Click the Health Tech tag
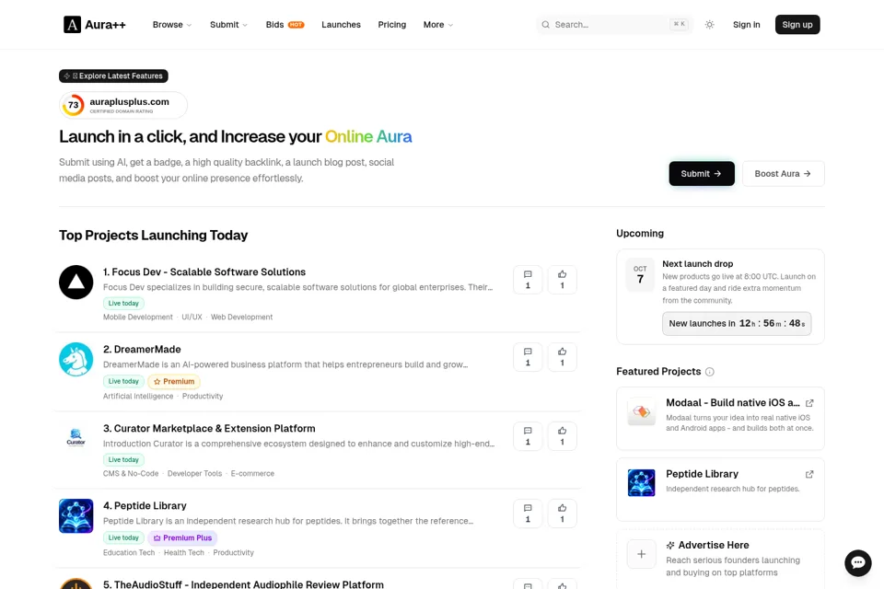 [184, 552]
